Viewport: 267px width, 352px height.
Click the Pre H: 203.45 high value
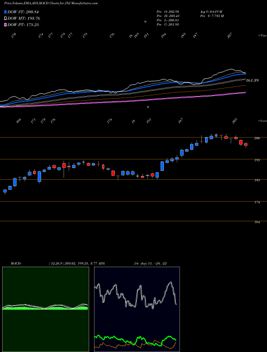(168, 16)
